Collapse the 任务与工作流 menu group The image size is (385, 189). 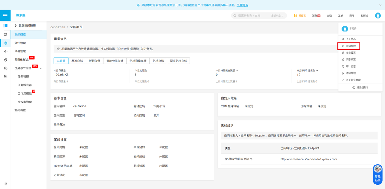[x=41, y=68]
